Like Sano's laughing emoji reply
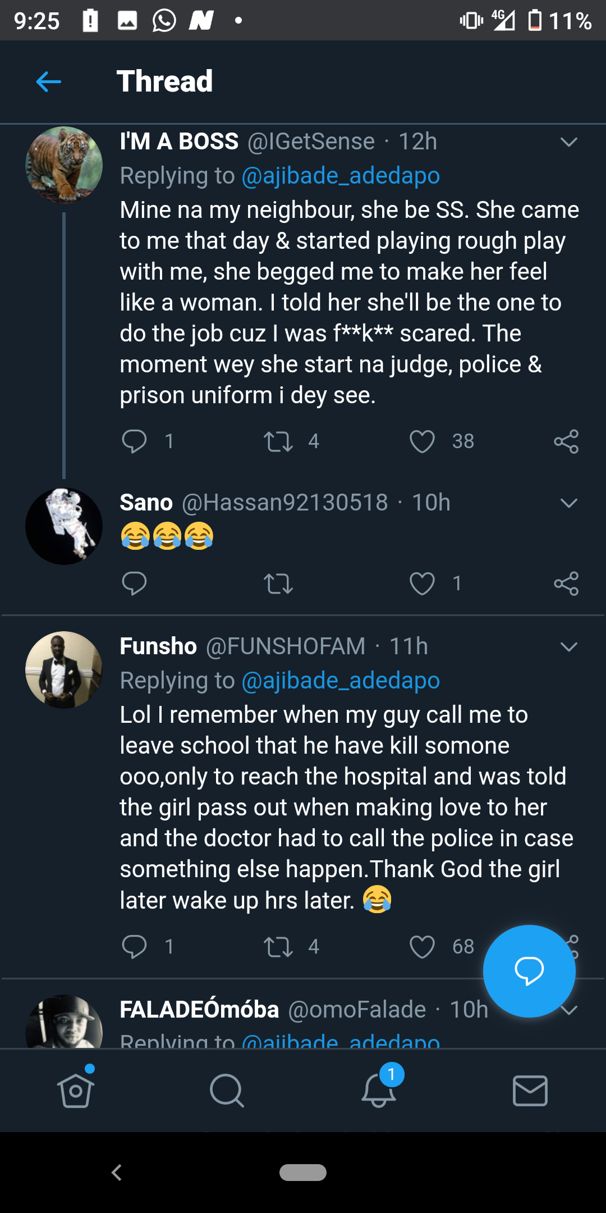 point(422,583)
